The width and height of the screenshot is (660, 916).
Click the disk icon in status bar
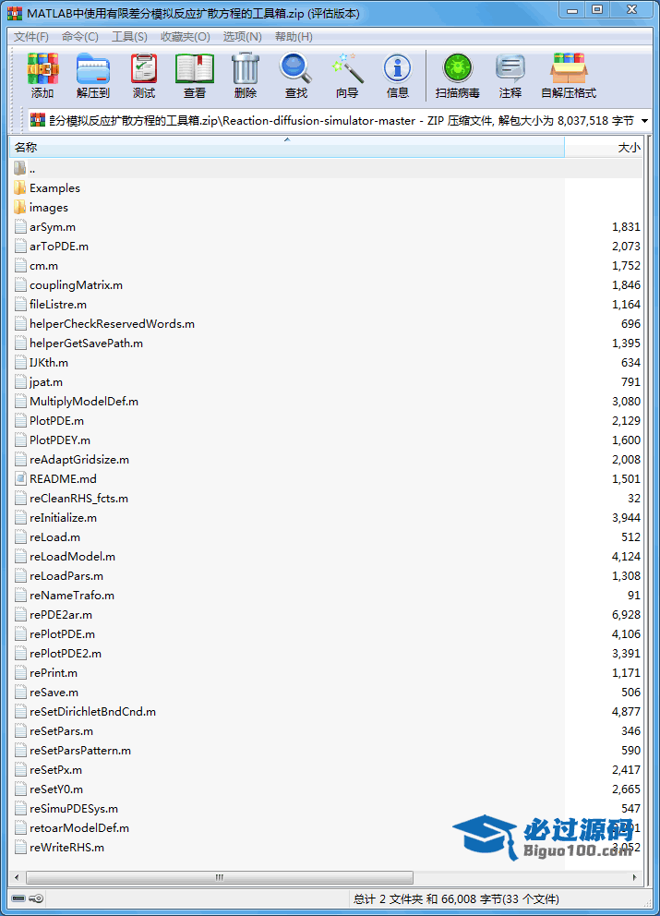tap(18, 898)
